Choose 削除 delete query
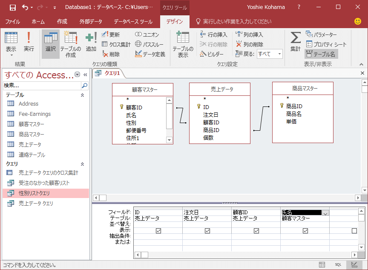368x270 pixels. click(x=111, y=54)
